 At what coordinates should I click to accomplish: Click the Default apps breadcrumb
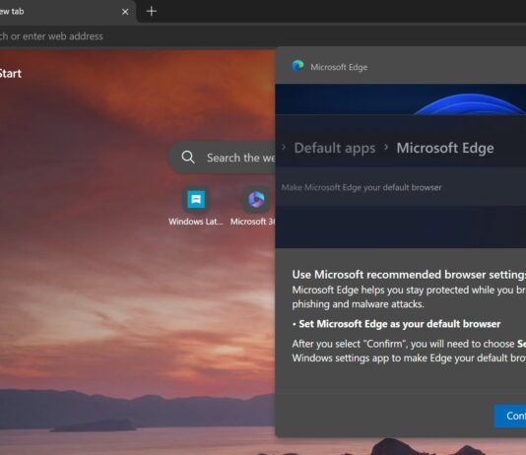pos(335,148)
